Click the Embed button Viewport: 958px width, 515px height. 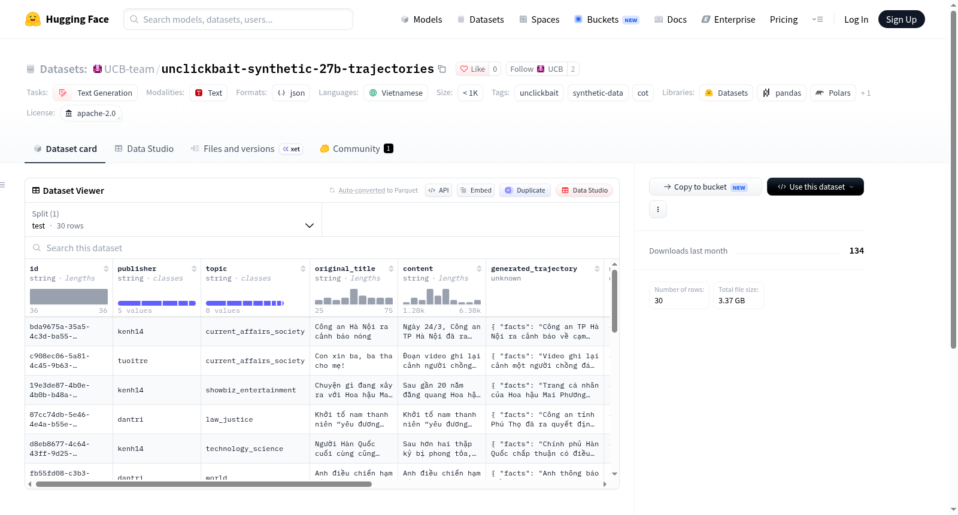coord(475,190)
